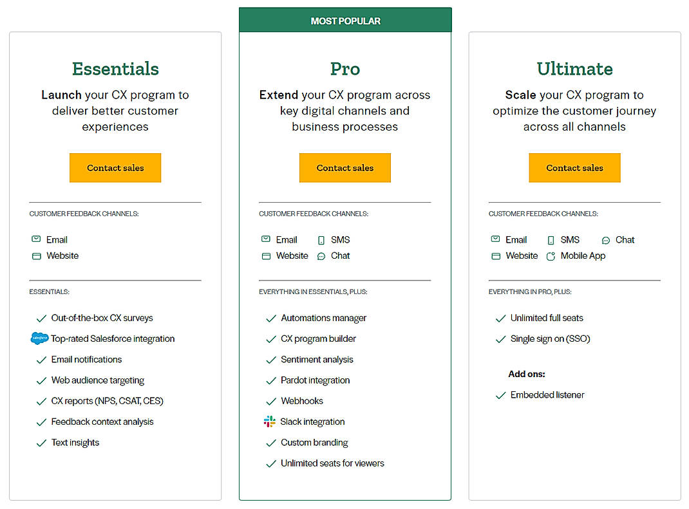
Task: Click Contact sales in the Essentials plan
Action: click(115, 167)
